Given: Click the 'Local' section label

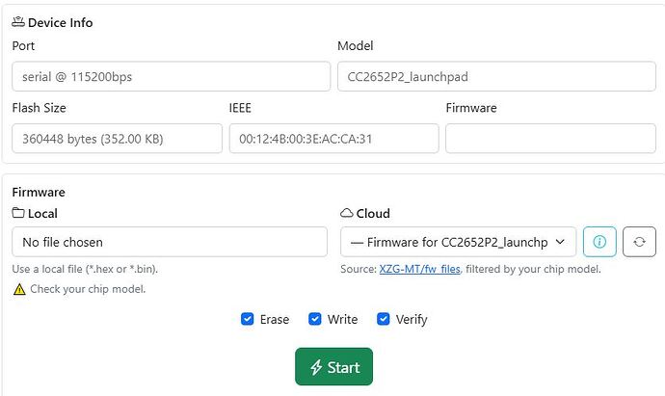Looking at the screenshot, I should 42,213.
